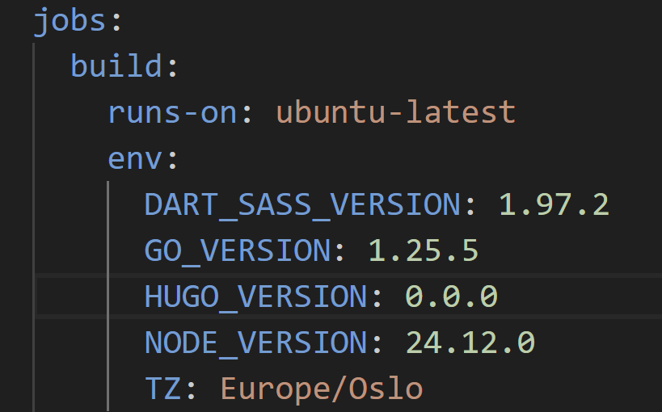Click the colon after jobs

click(x=116, y=20)
